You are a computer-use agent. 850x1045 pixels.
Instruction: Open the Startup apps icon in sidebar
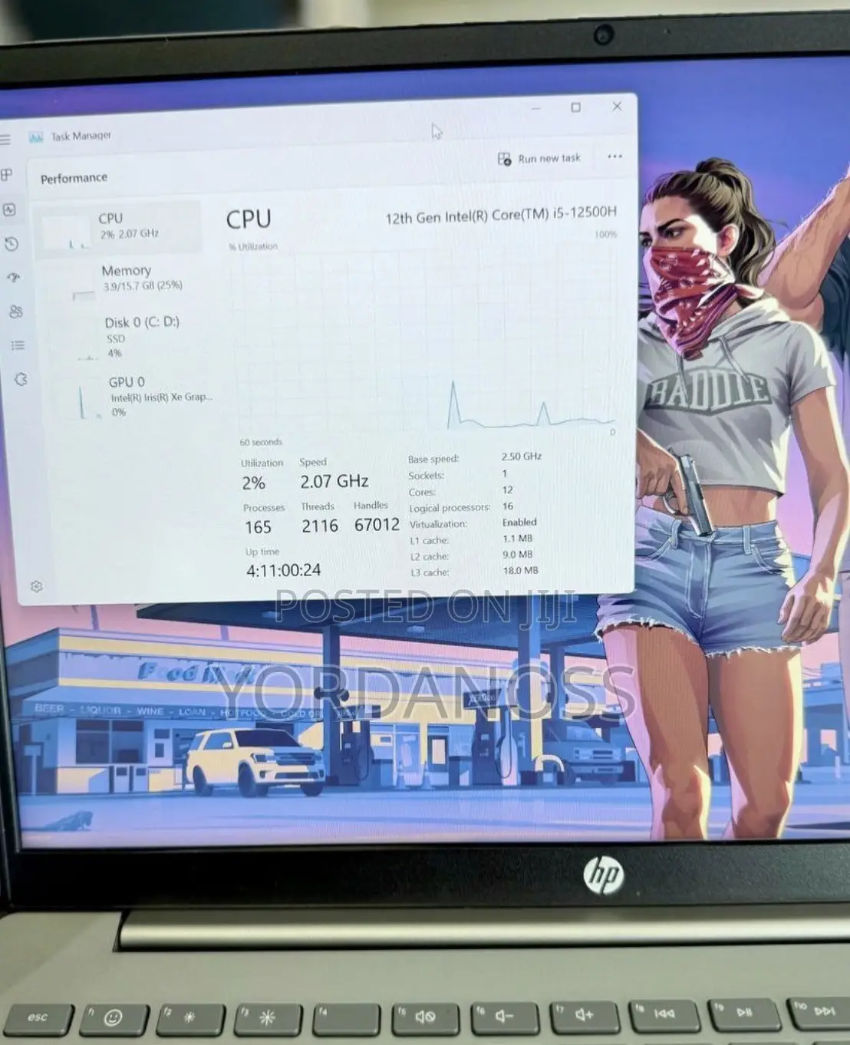[14, 278]
